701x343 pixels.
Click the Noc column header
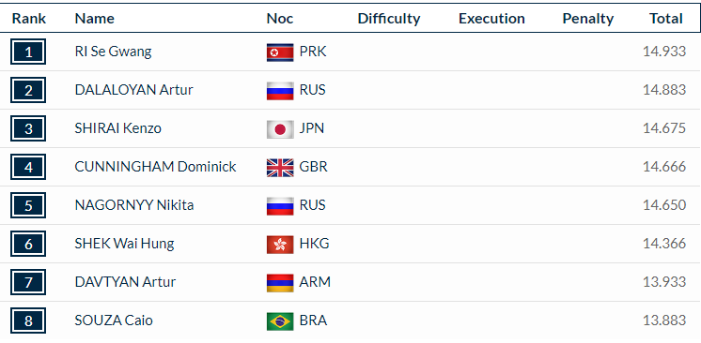(280, 19)
